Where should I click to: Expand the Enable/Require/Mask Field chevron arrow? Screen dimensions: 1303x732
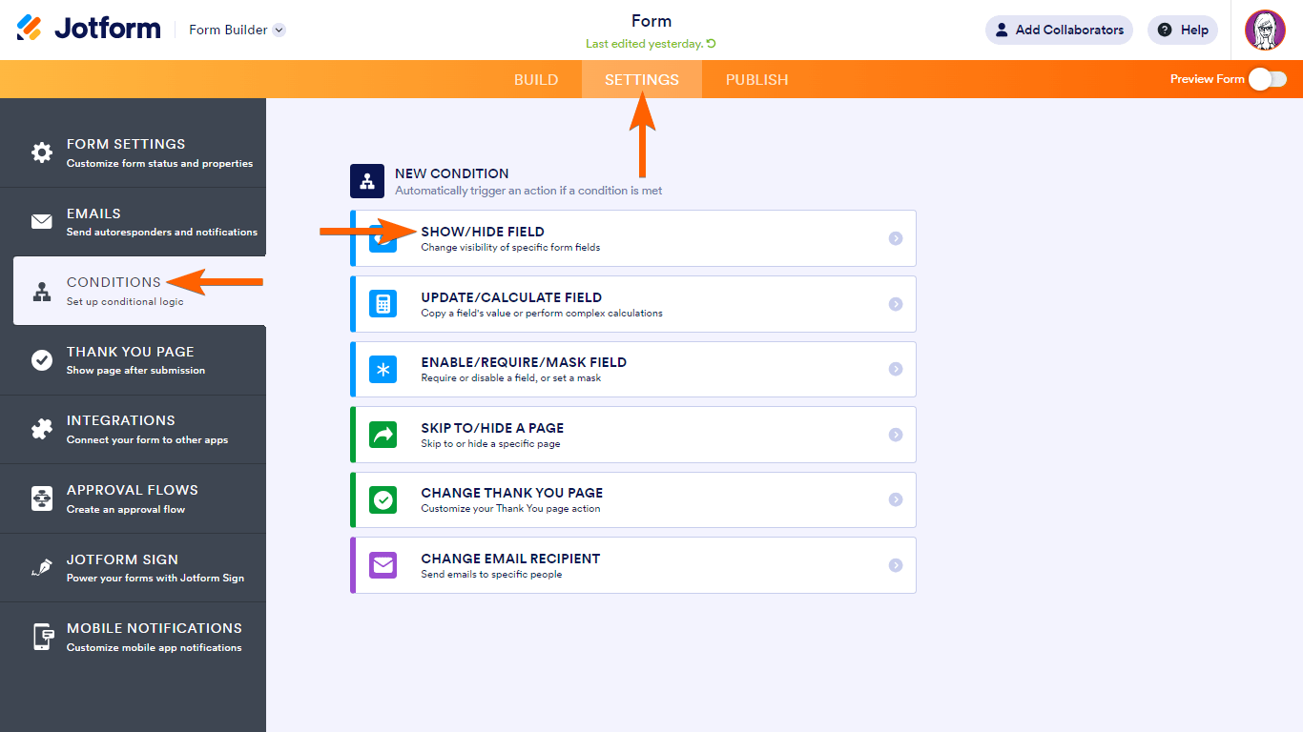(x=896, y=369)
